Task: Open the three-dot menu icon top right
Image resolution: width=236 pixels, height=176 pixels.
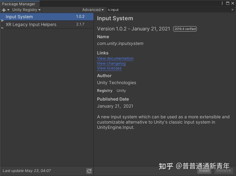Action: point(222,3)
